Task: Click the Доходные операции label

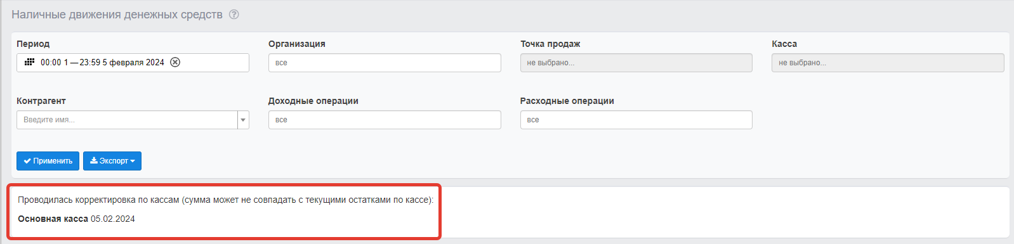Action: pos(313,101)
